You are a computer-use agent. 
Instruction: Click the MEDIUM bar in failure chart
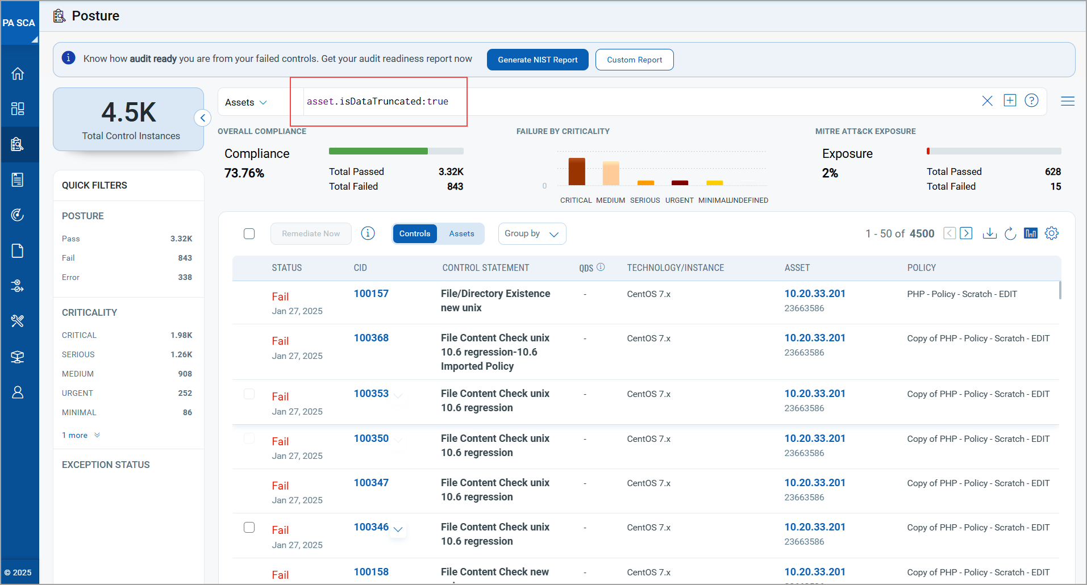(x=611, y=173)
